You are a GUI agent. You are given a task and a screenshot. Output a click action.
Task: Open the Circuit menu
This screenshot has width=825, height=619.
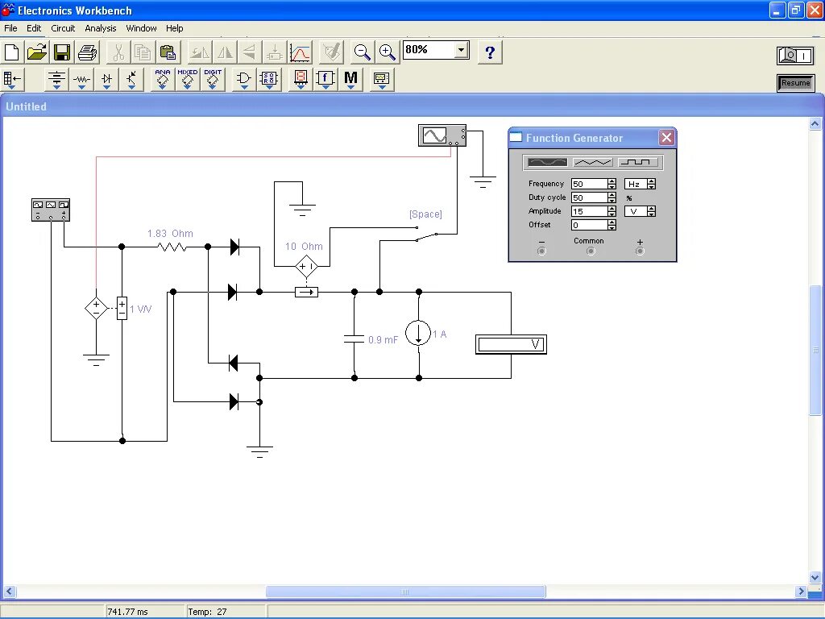(63, 28)
